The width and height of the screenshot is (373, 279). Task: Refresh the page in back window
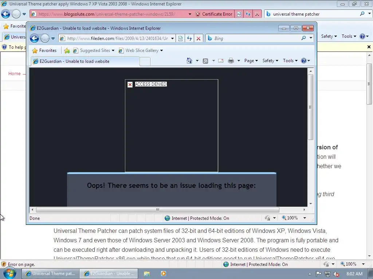(x=248, y=14)
